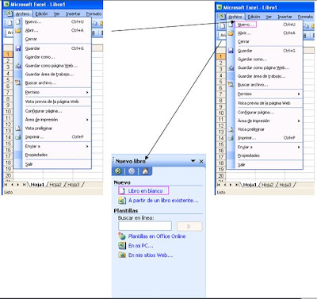Click the En mi PC... link
317x299 pixels.
coord(140,246)
